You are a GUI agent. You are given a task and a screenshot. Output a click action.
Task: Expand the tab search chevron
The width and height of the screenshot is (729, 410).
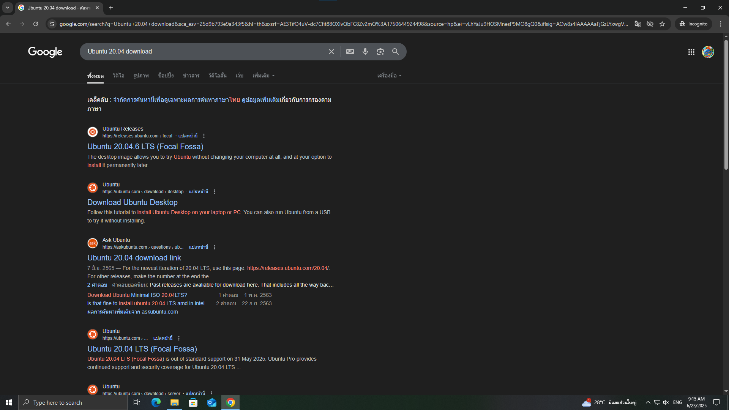pos(8,8)
